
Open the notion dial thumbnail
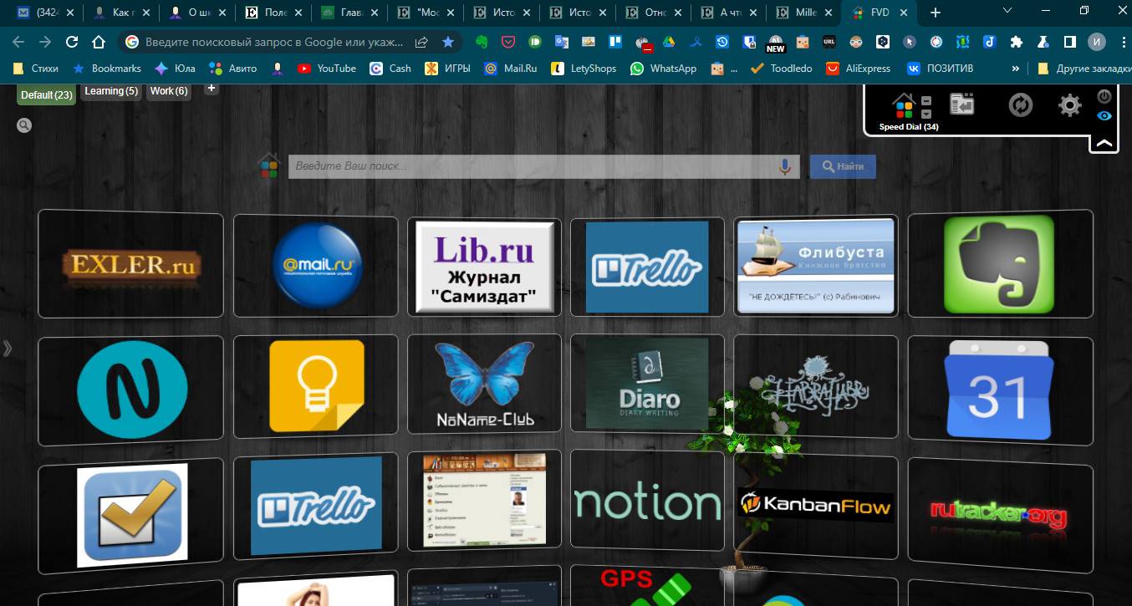[x=647, y=504]
